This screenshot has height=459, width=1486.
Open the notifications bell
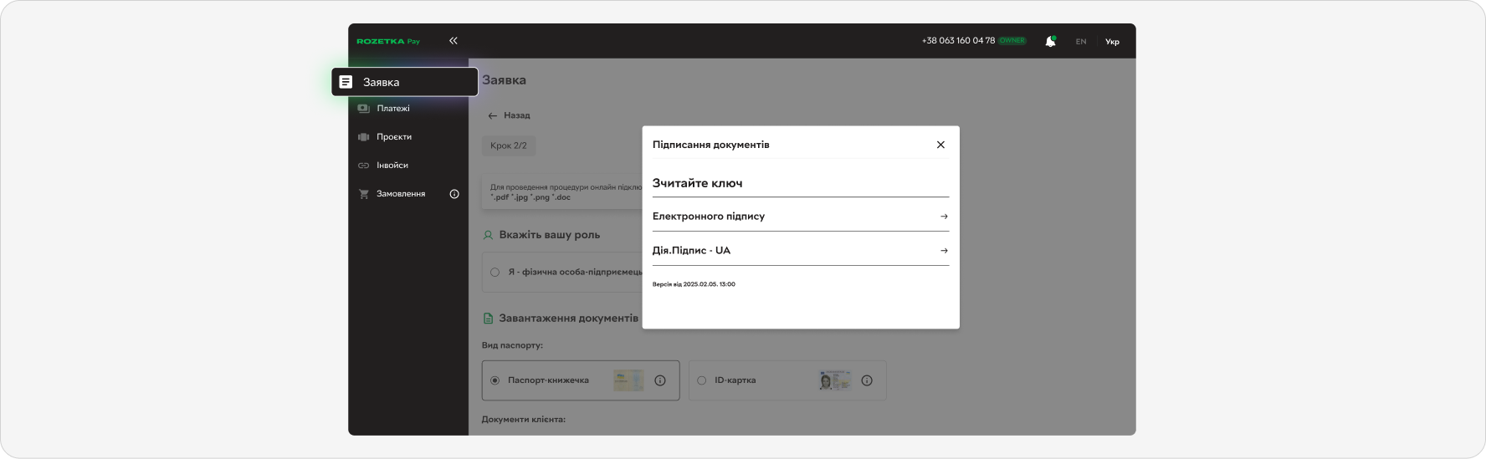(1050, 41)
